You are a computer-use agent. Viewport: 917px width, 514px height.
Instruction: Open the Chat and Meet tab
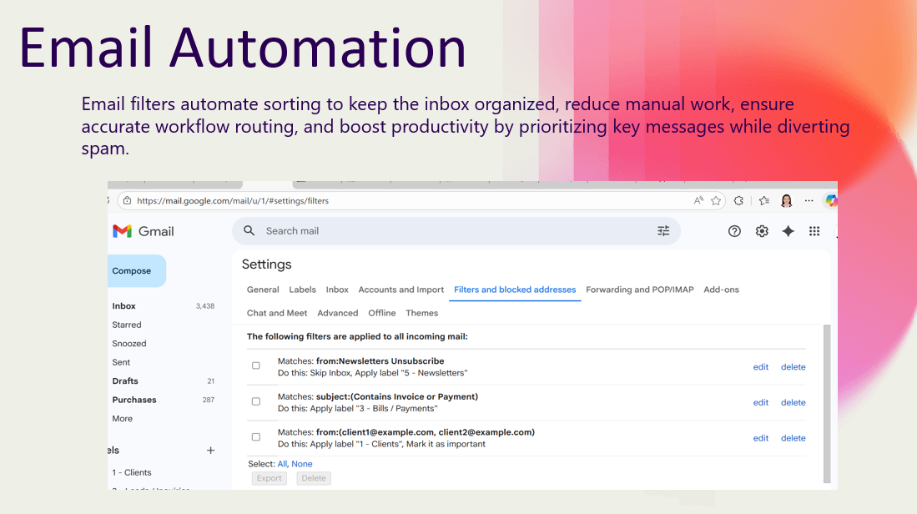(x=277, y=313)
